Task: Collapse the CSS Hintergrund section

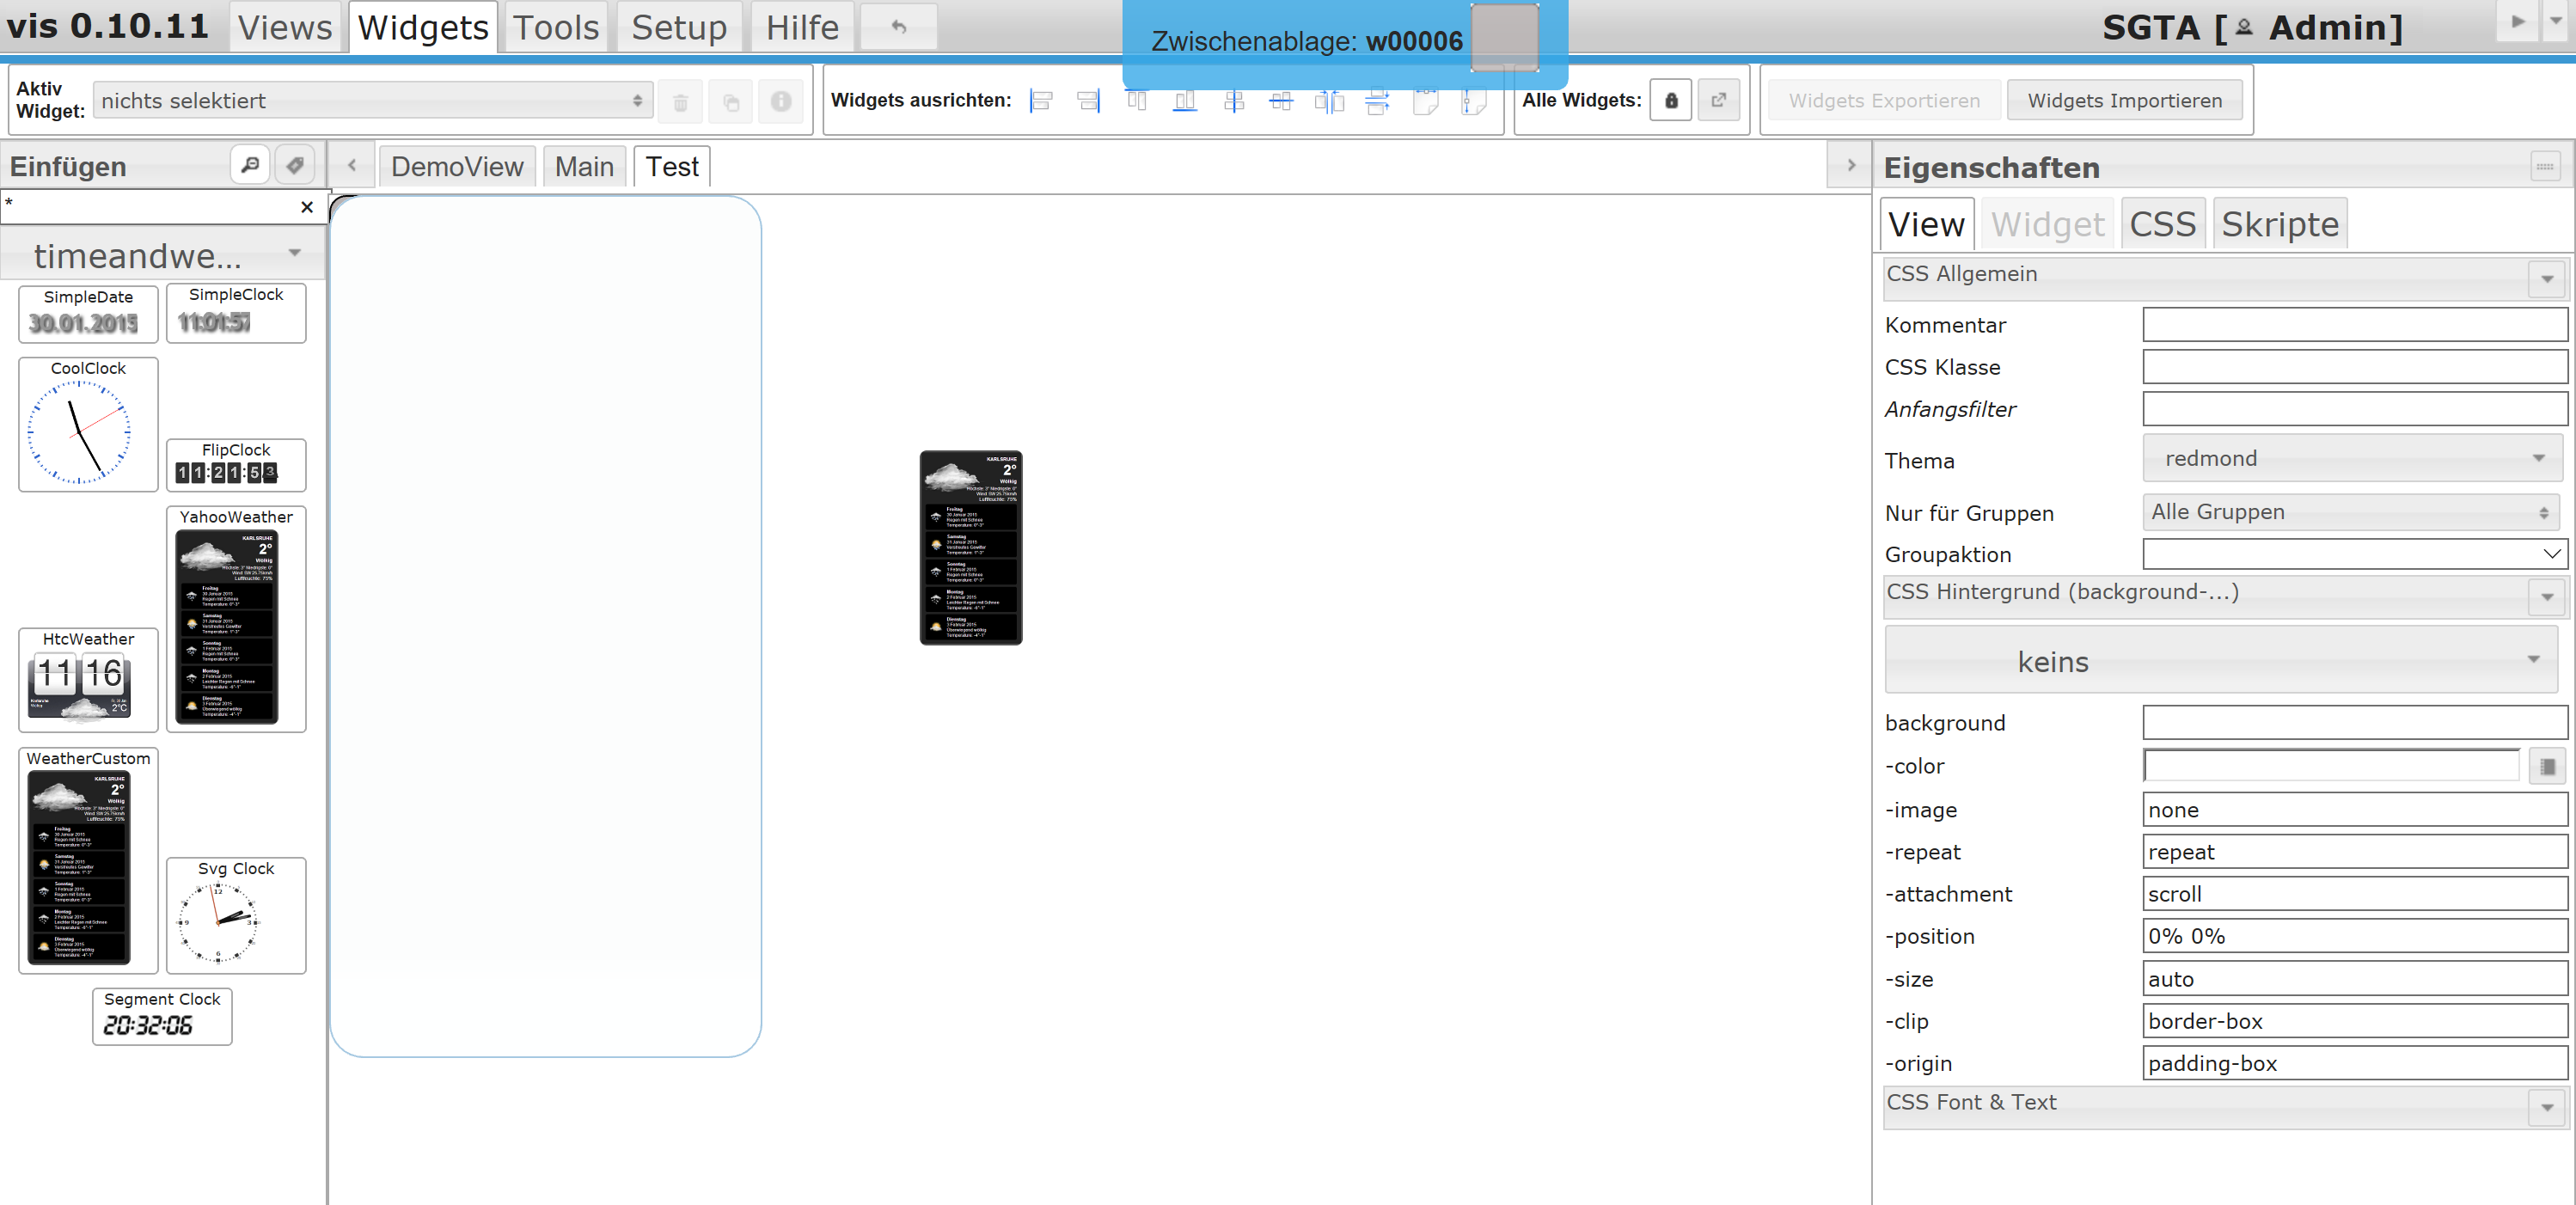Action: coord(2546,597)
